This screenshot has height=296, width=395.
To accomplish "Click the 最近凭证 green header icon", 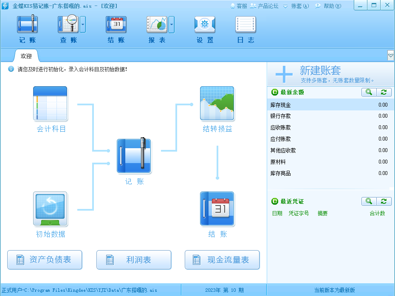I will [274, 201].
